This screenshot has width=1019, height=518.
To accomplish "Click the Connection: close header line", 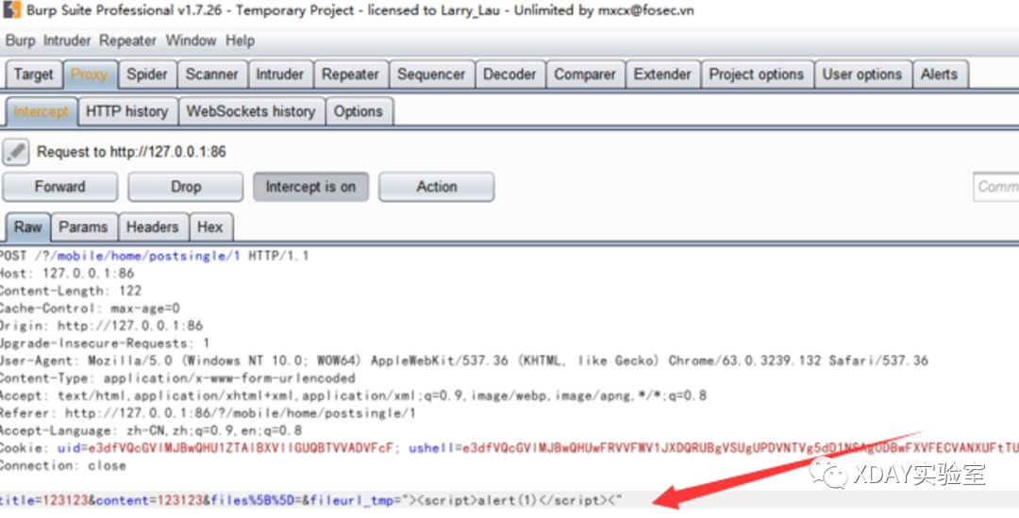I will click(63, 466).
